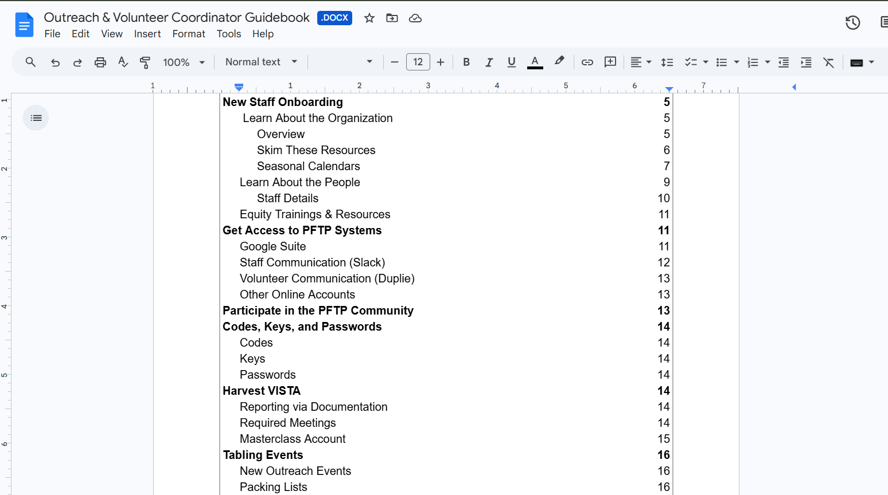Show the document outline
This screenshot has height=495, width=888.
tap(36, 117)
